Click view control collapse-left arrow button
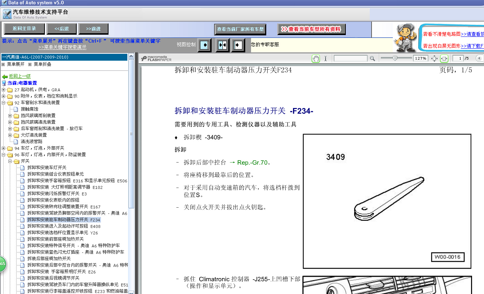This screenshot has height=294, width=484. 238,45
